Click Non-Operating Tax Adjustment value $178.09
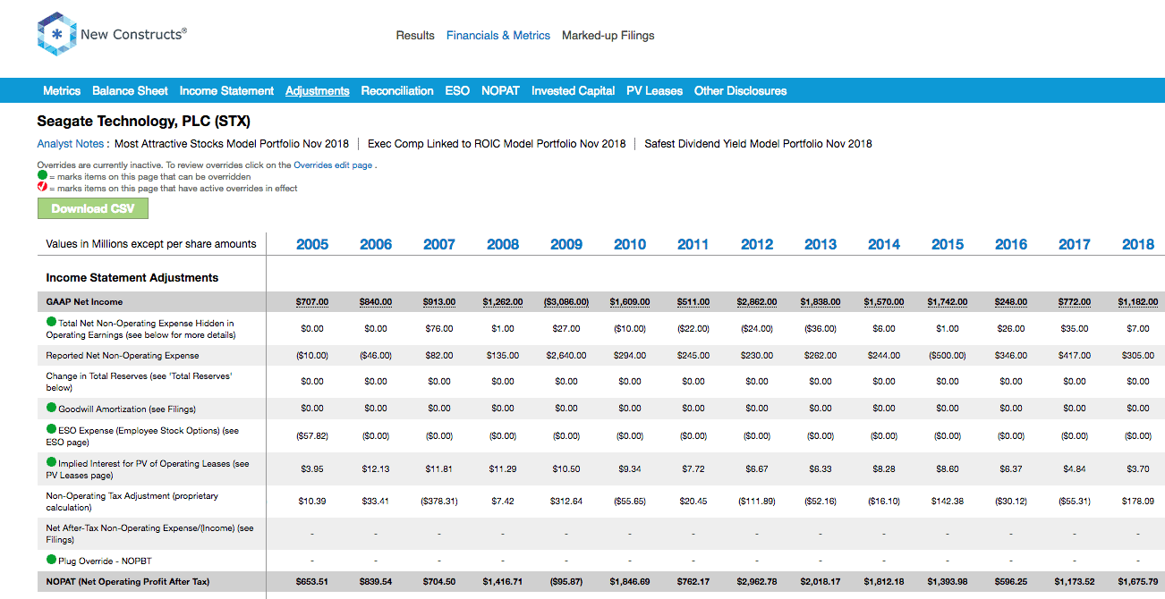This screenshot has height=599, width=1165. point(1138,502)
